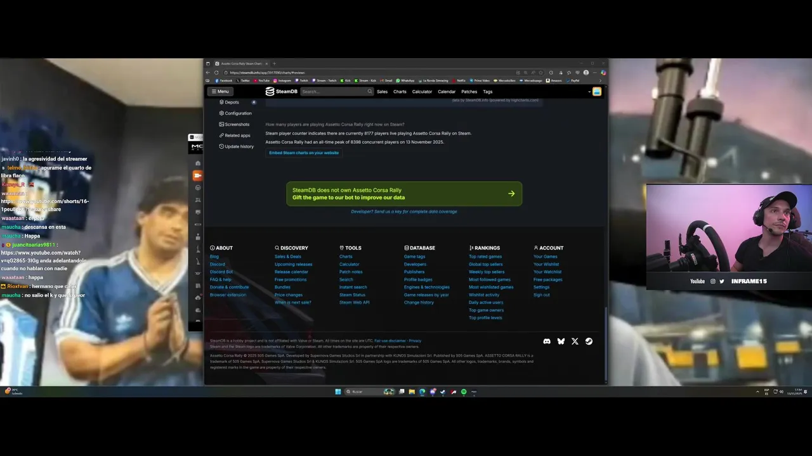
Task: Open Patch notes footer link
Action: point(351,272)
